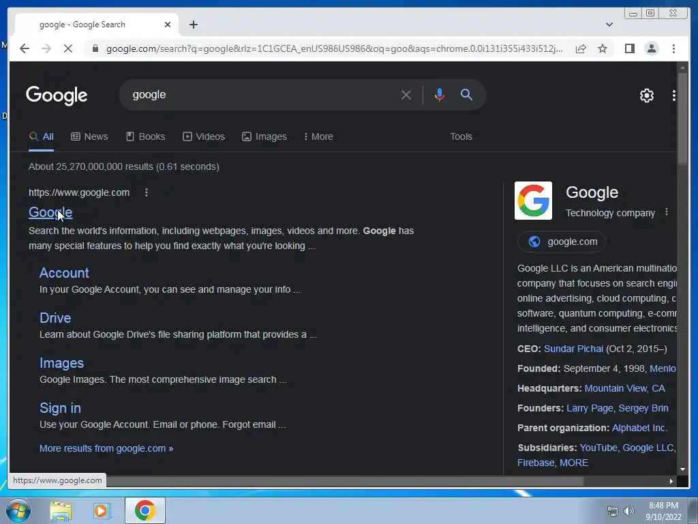Bookmark this page with the star icon
This screenshot has width=698, height=524.
[603, 48]
